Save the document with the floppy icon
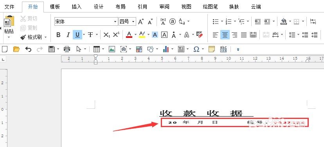The image size is (324, 147). (51, 49)
